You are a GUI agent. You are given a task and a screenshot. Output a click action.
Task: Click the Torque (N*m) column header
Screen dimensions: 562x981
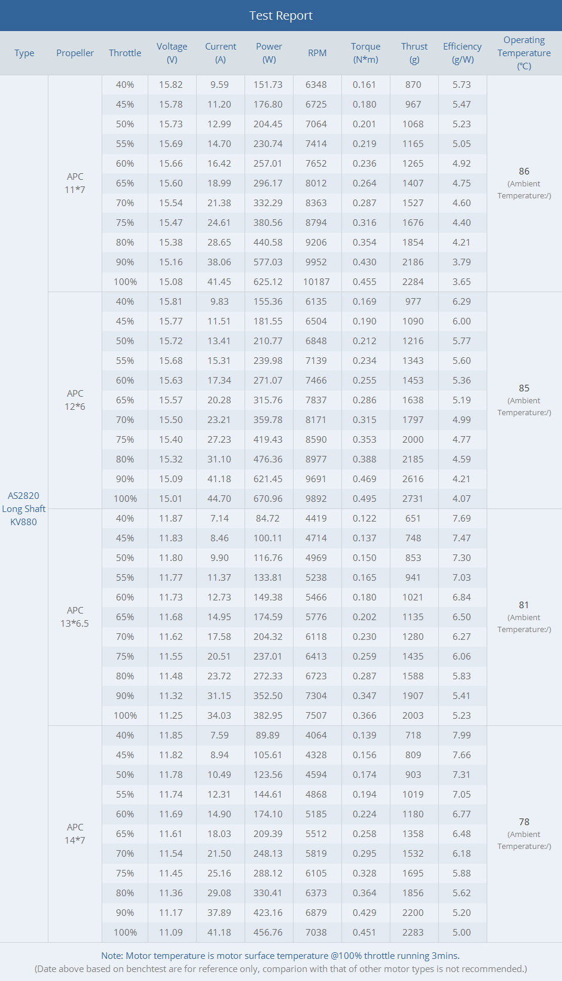365,53
